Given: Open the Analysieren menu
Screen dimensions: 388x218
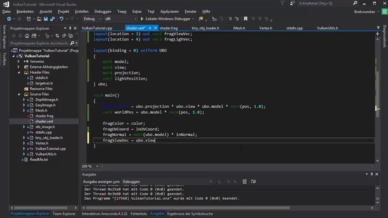Looking at the screenshot, I should 170,12.
